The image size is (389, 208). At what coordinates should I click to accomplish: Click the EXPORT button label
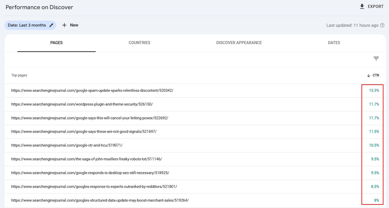click(376, 7)
